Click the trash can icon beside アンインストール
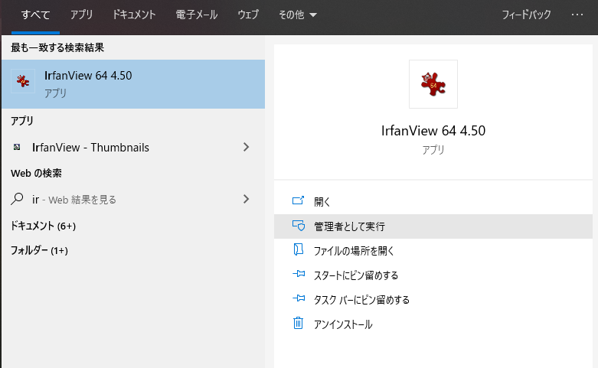This screenshot has width=598, height=368. click(299, 323)
